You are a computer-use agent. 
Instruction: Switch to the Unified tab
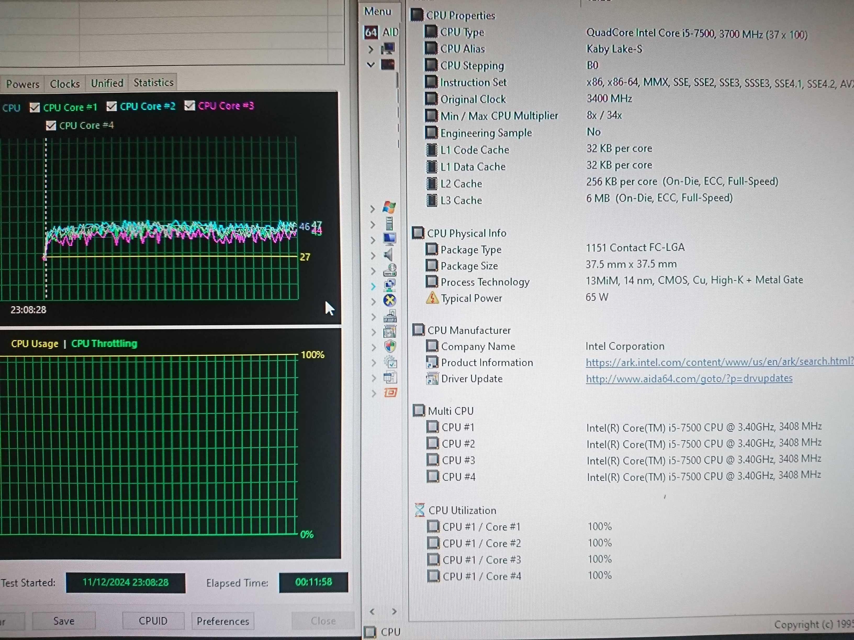pyautogui.click(x=107, y=83)
